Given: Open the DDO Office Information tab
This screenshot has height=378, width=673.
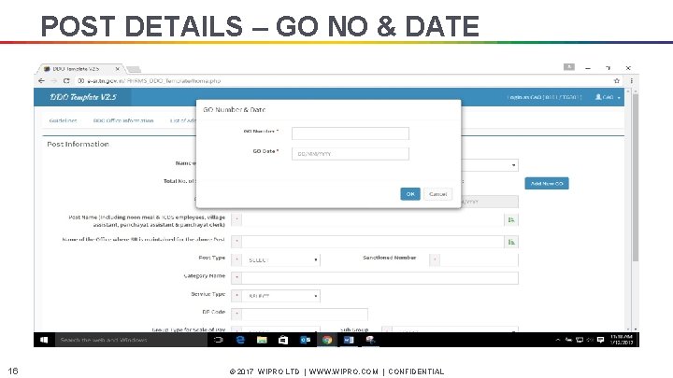Looking at the screenshot, I should (x=123, y=120).
